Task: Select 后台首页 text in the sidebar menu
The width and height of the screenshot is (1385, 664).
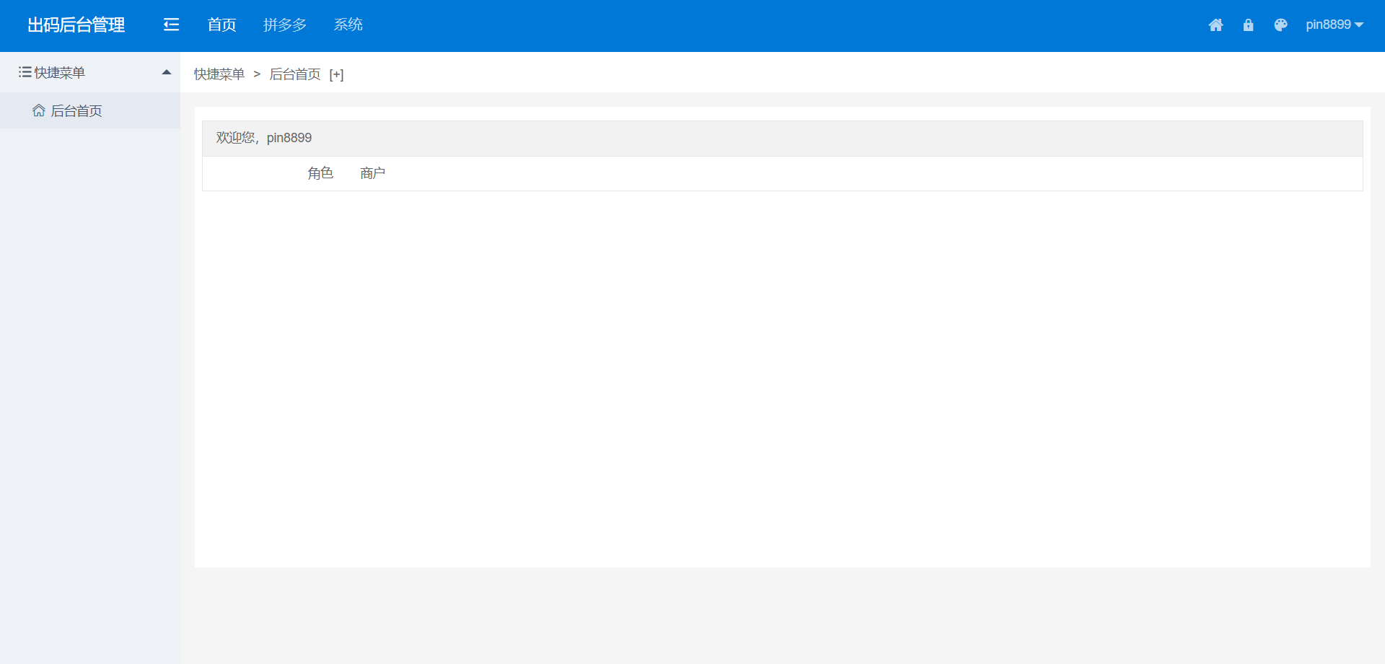Action: (x=76, y=111)
